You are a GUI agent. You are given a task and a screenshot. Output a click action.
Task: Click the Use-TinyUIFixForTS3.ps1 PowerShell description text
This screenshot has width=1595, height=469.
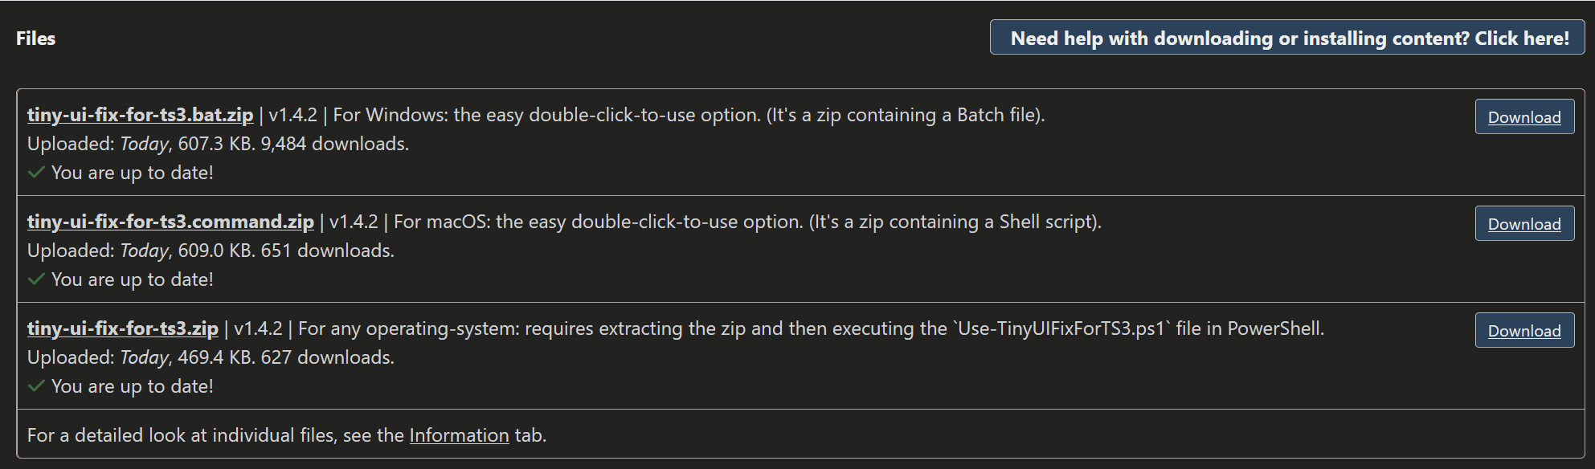pyautogui.click(x=811, y=328)
